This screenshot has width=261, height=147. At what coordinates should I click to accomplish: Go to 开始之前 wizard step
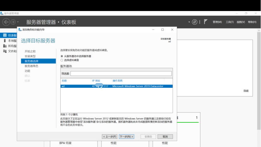pos(30,51)
